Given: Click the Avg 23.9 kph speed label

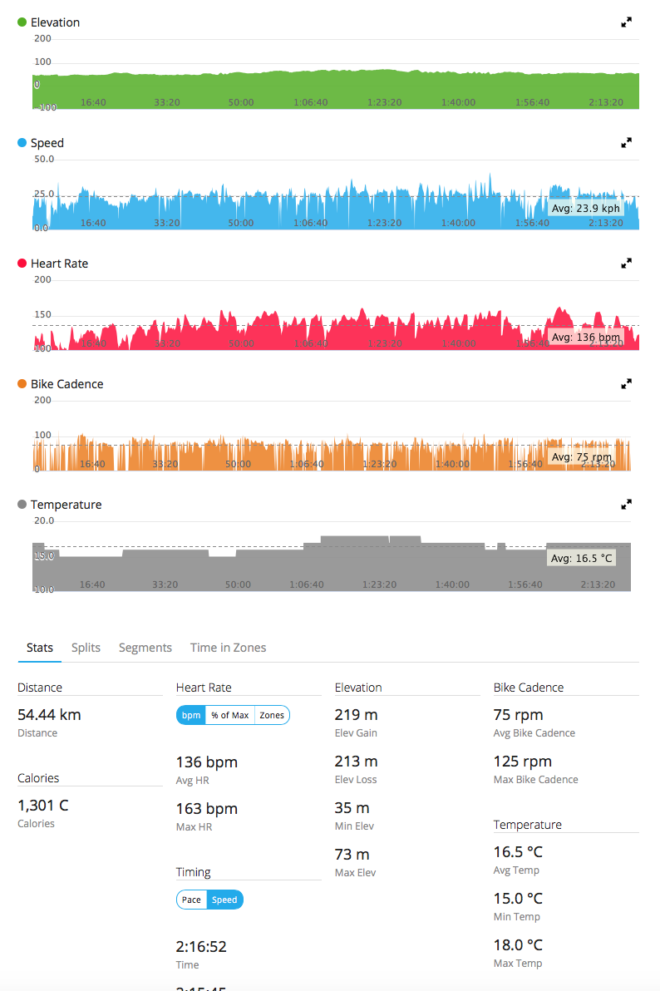Looking at the screenshot, I should point(586,209).
